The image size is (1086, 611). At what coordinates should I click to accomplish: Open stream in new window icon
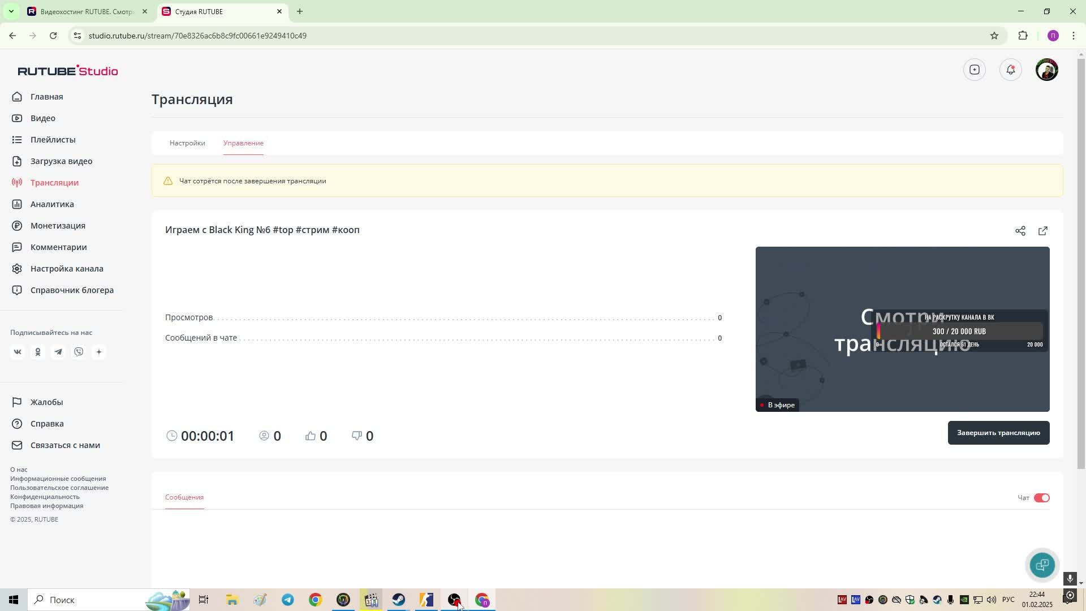pos(1042,231)
